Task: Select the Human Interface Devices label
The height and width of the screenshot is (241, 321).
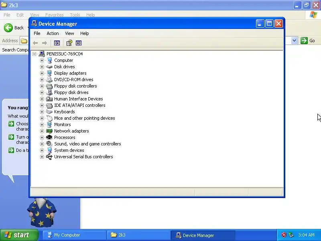Action: click(79, 99)
